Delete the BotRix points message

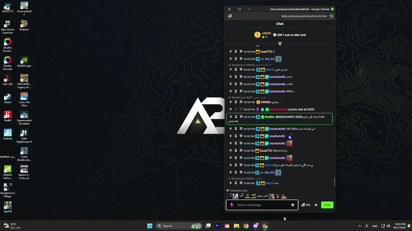click(230, 117)
